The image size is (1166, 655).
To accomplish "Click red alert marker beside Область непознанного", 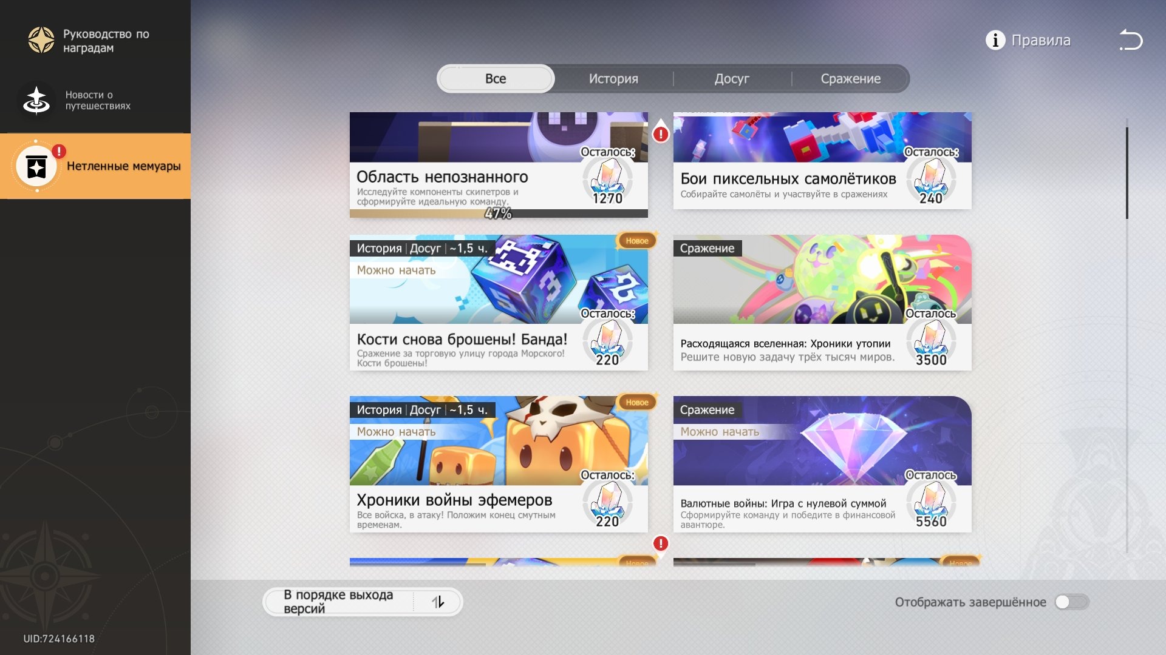I will pos(661,133).
